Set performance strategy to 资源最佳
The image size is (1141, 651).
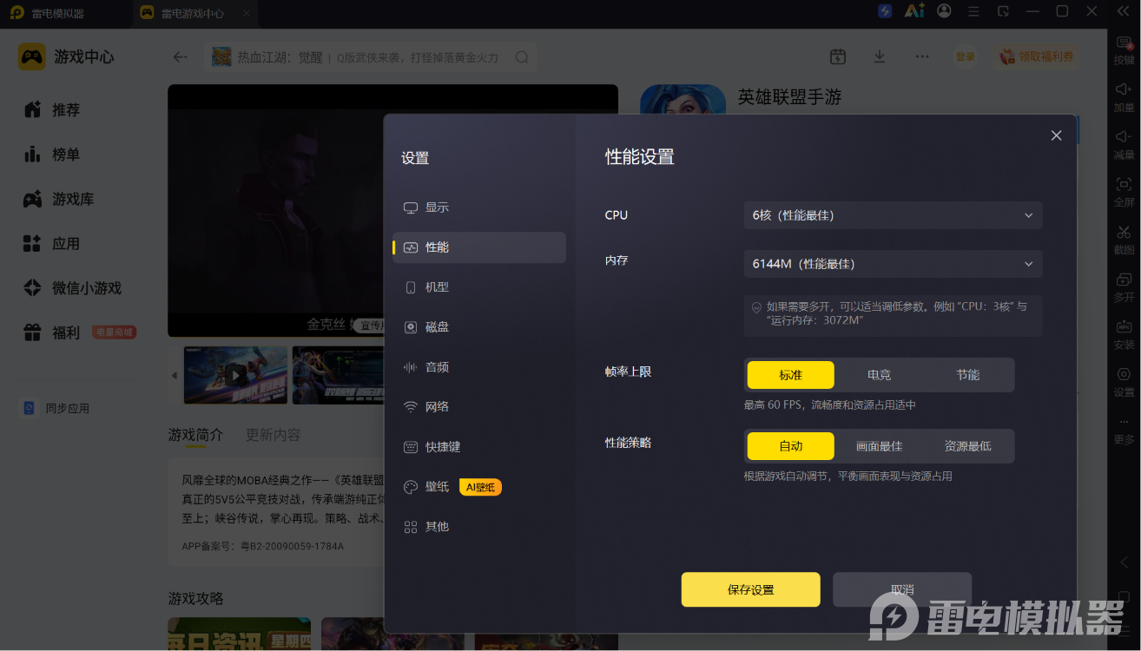click(x=967, y=446)
